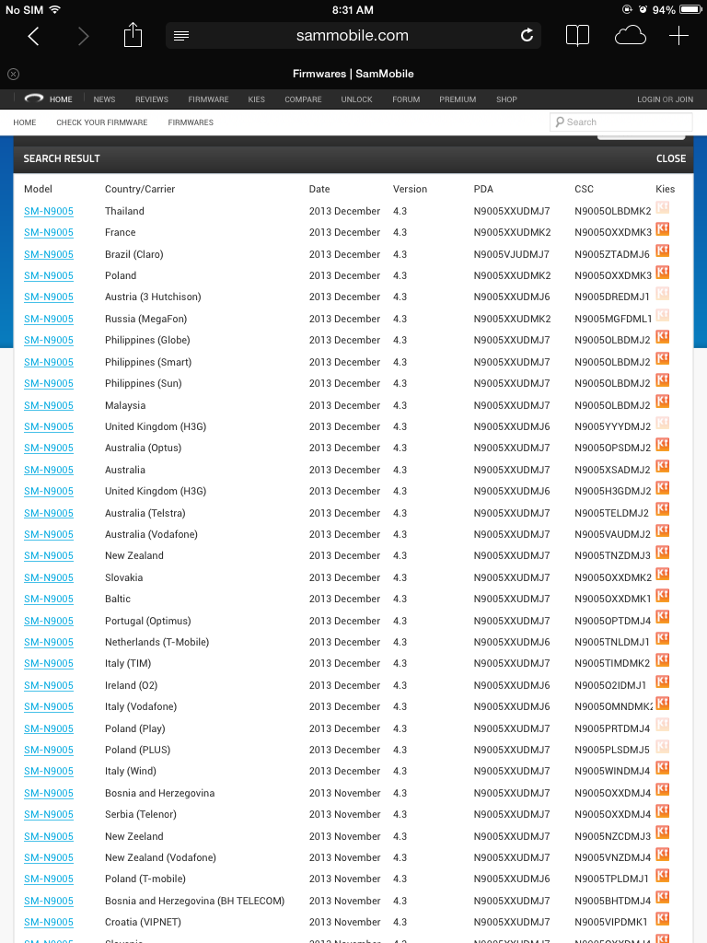707x943 pixels.
Task: Click Kies icon in Croatia (VIPNET) row
Action: click(663, 918)
